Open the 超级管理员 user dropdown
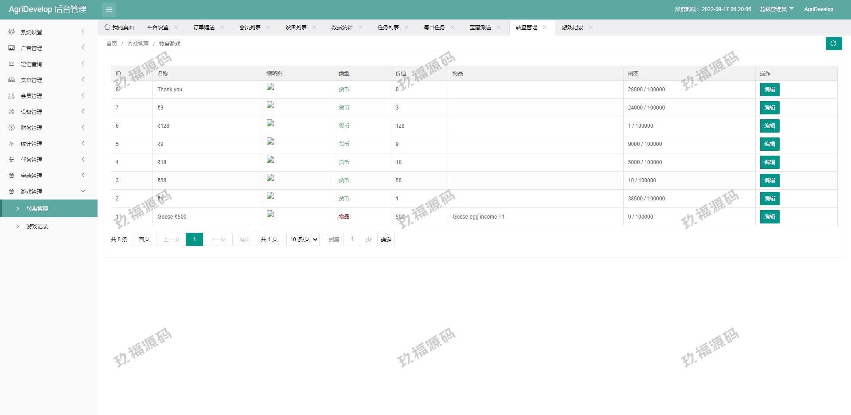Viewport: 851px width, 415px height. pyautogui.click(x=777, y=9)
